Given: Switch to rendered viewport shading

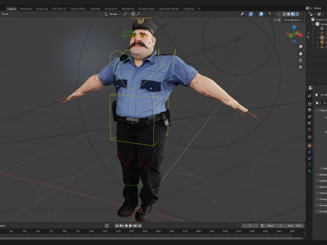Looking at the screenshot, I should 297,14.
